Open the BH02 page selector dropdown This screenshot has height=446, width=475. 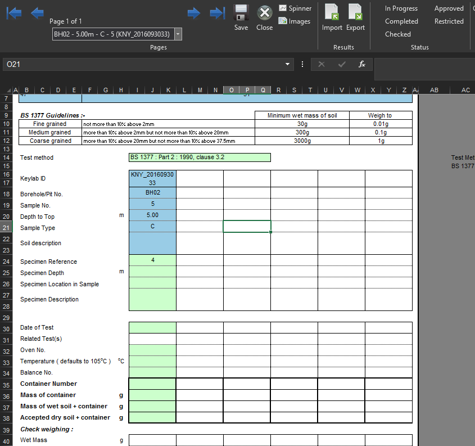[x=177, y=34]
